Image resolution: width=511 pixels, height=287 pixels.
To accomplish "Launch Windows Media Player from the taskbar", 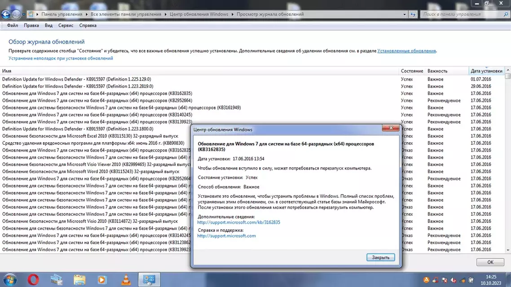I will tap(102, 280).
